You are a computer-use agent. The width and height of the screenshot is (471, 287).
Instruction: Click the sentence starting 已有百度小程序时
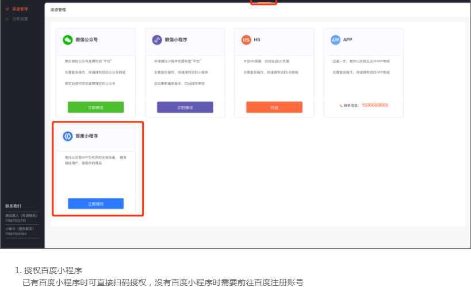(163, 282)
